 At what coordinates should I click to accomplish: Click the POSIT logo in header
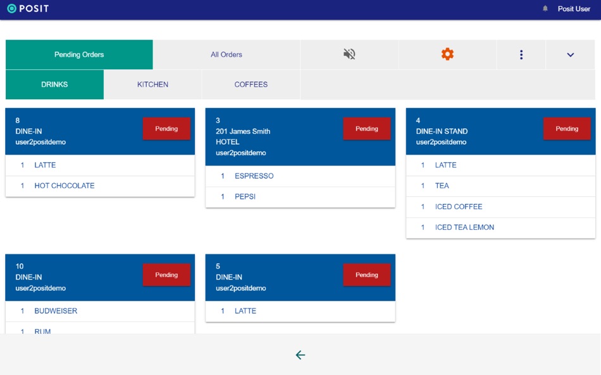[28, 8]
